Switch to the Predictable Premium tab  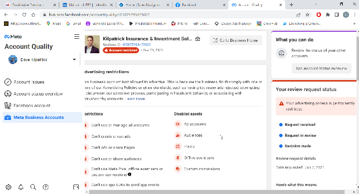click(x=31, y=5)
